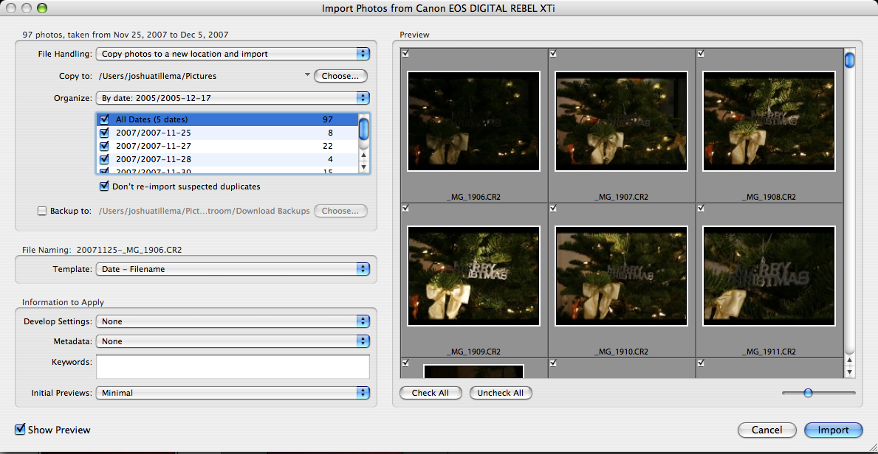Click the preview scroll up arrow
This screenshot has width=878, height=454.
[849, 360]
